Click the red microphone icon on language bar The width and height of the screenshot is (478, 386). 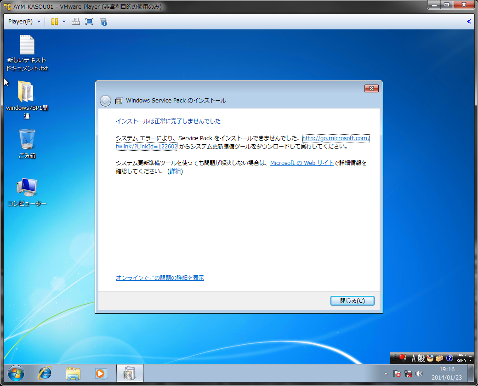click(x=403, y=358)
